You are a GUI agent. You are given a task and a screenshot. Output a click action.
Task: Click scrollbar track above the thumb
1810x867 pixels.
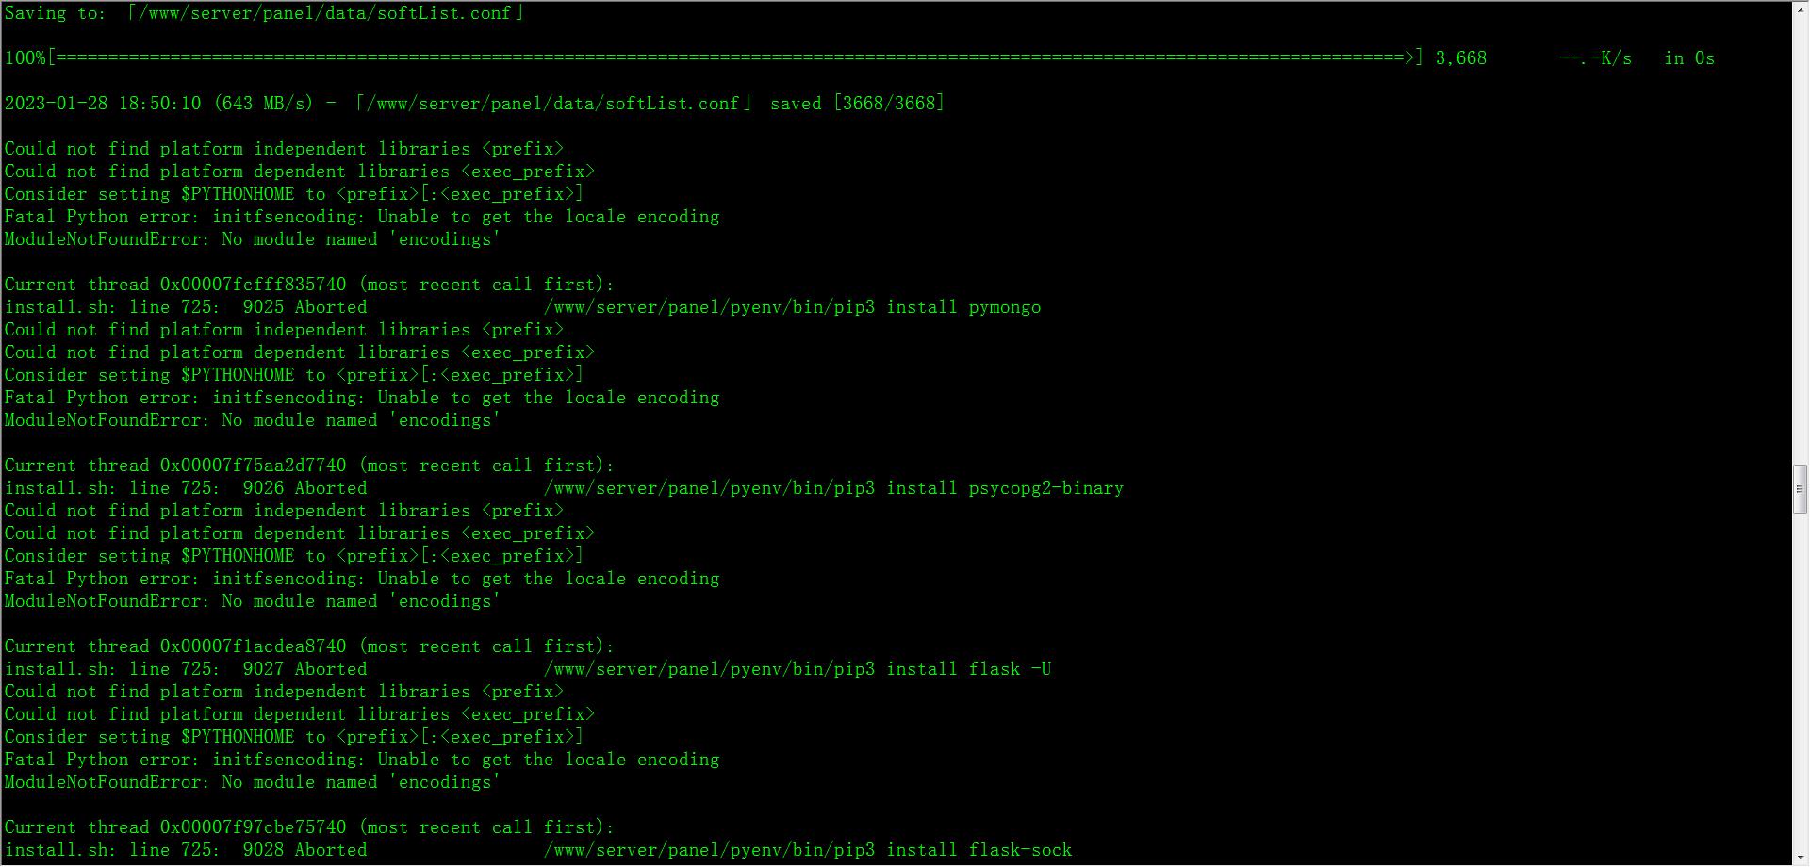point(1800,240)
